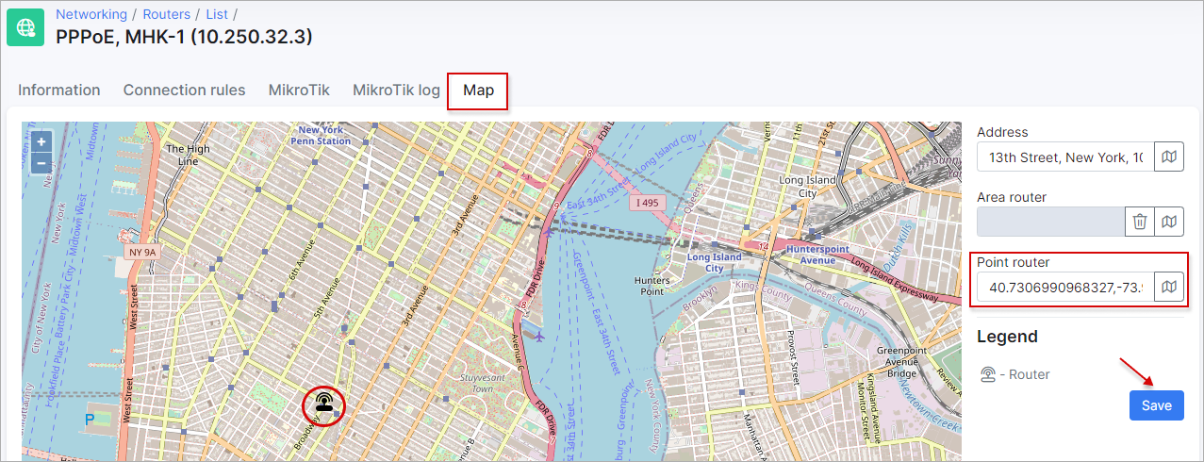Click the Networking globe icon in header

click(x=25, y=26)
